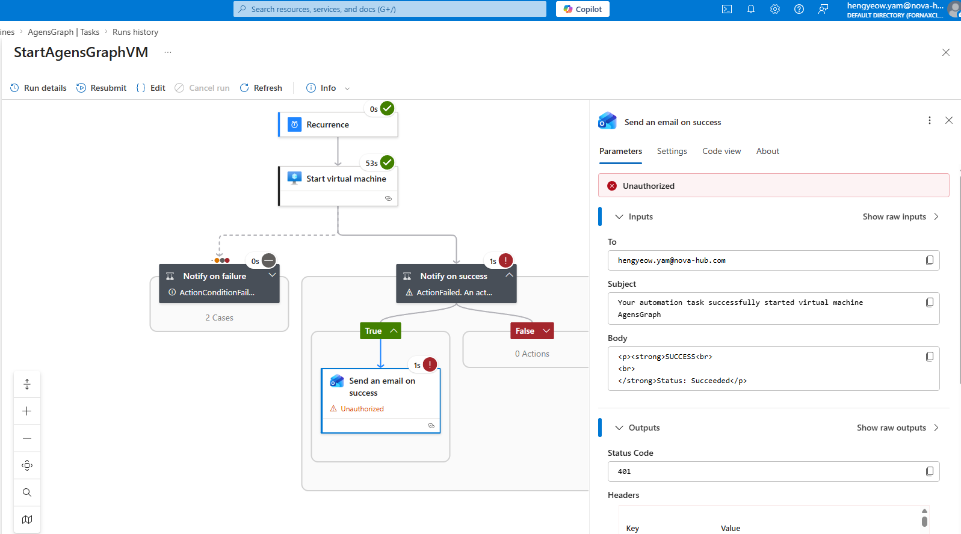The image size is (961, 534).
Task: Open Run details
Action: click(x=39, y=88)
